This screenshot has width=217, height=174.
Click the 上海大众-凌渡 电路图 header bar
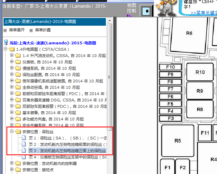pos(55,21)
